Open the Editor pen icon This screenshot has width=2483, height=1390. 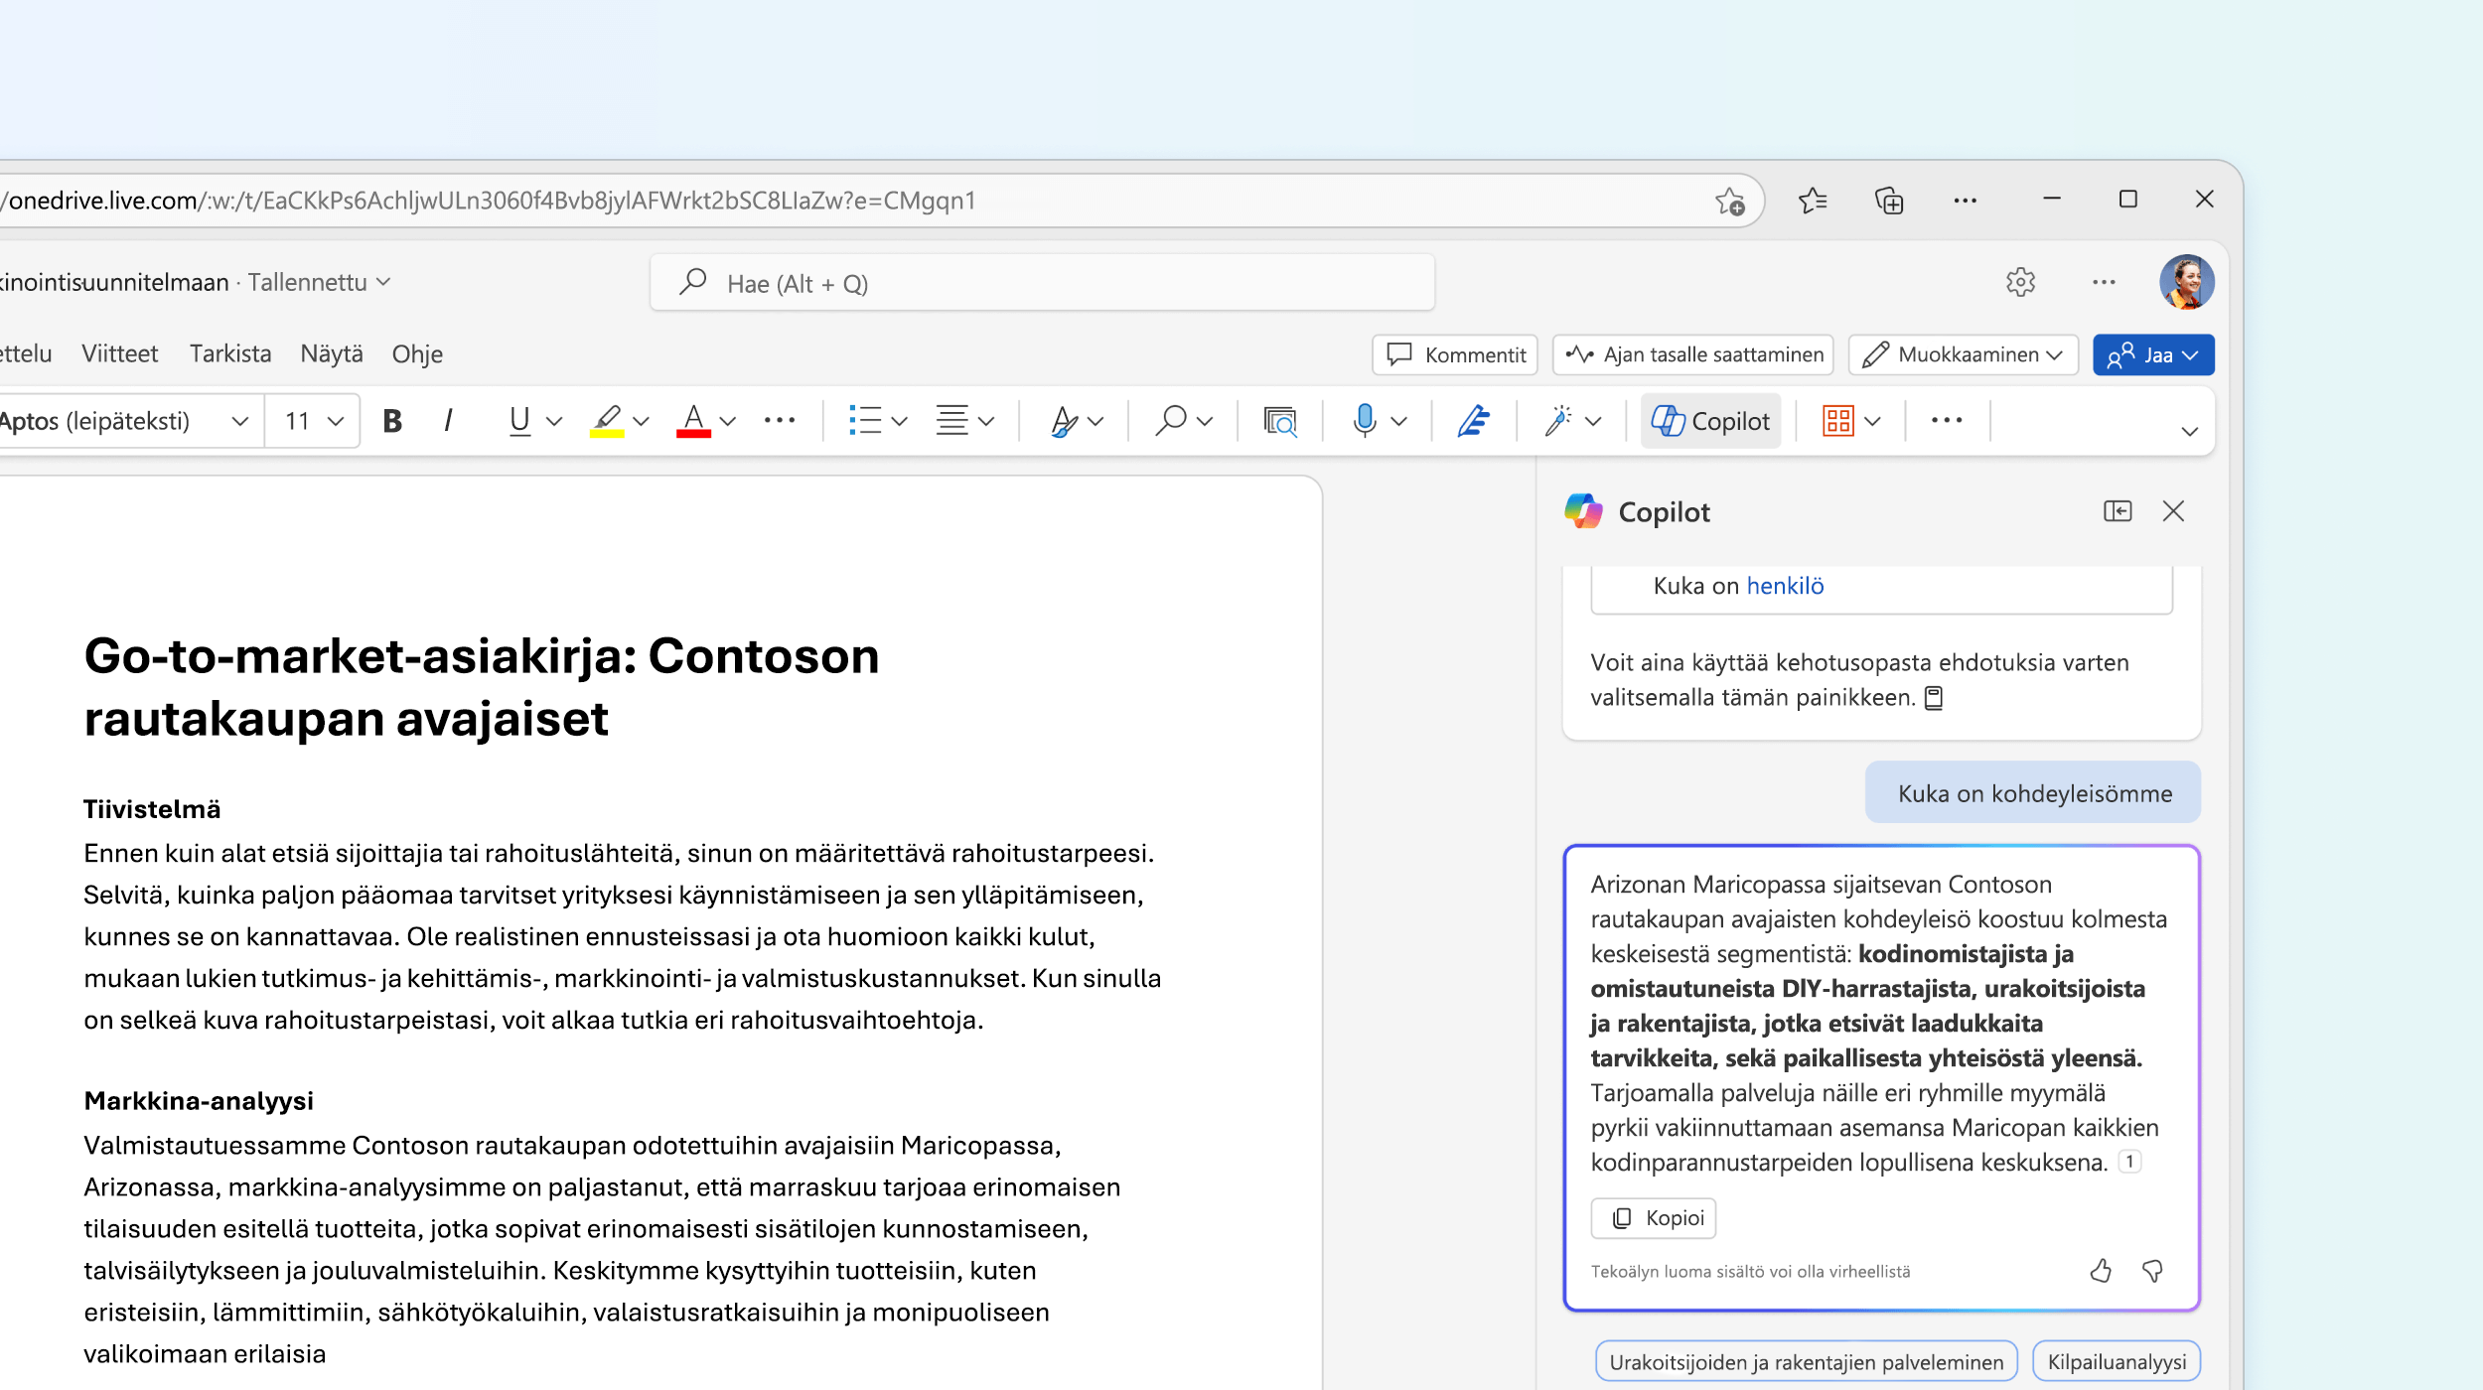pyautogui.click(x=1473, y=421)
